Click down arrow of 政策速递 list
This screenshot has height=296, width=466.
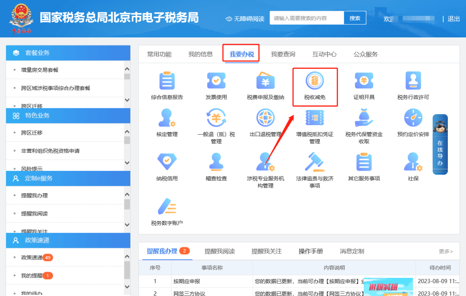[127, 287]
